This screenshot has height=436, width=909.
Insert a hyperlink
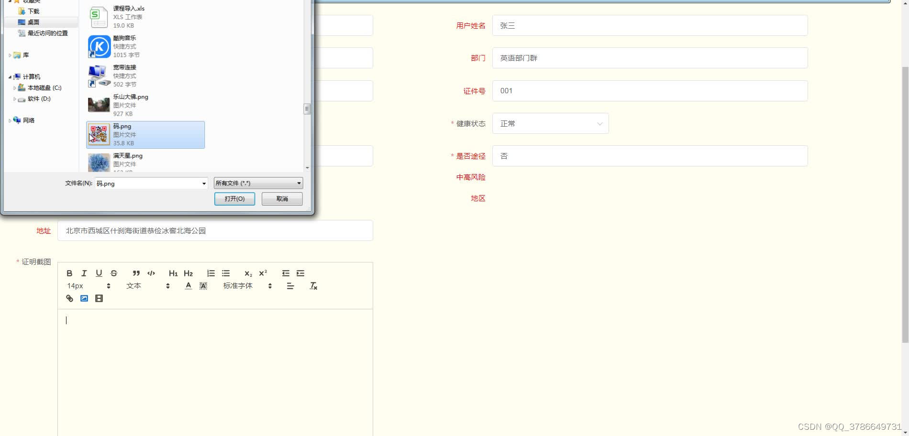pos(69,298)
